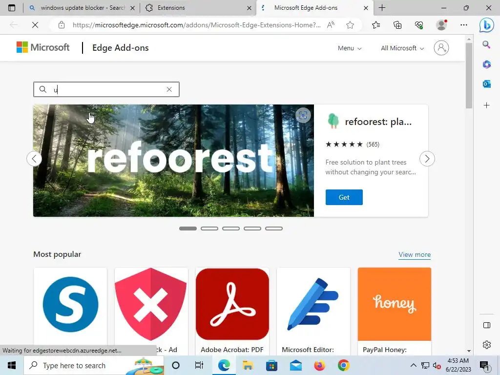Open the Favorites list icon
This screenshot has height=375, width=500.
(x=376, y=25)
